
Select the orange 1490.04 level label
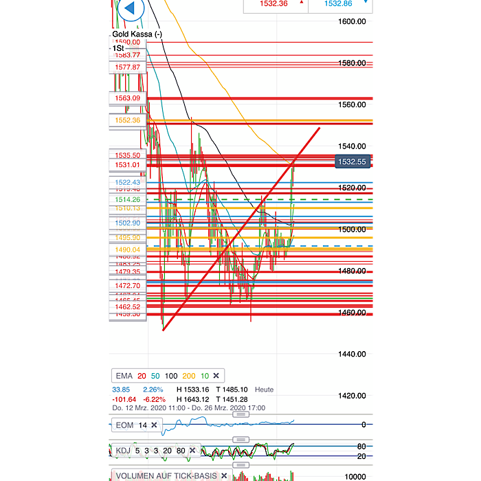tap(128, 249)
